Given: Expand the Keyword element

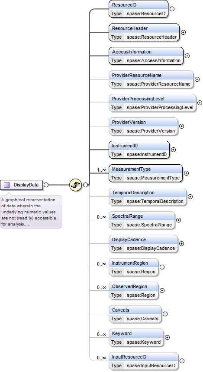Looking at the screenshot, I should (167, 338).
